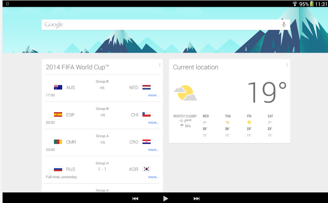This screenshot has height=203, width=328.
Task: Open 'more...' link for RUS vs KOR
Action: point(153,177)
